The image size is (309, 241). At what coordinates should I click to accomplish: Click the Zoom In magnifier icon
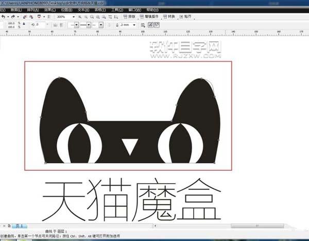80,17
